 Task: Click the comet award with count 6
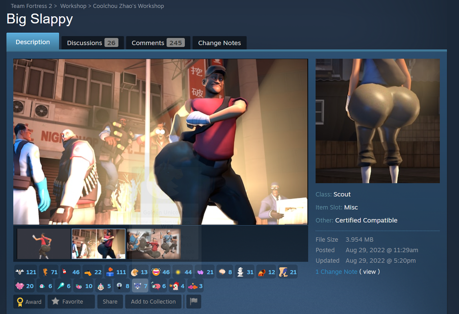64,286
